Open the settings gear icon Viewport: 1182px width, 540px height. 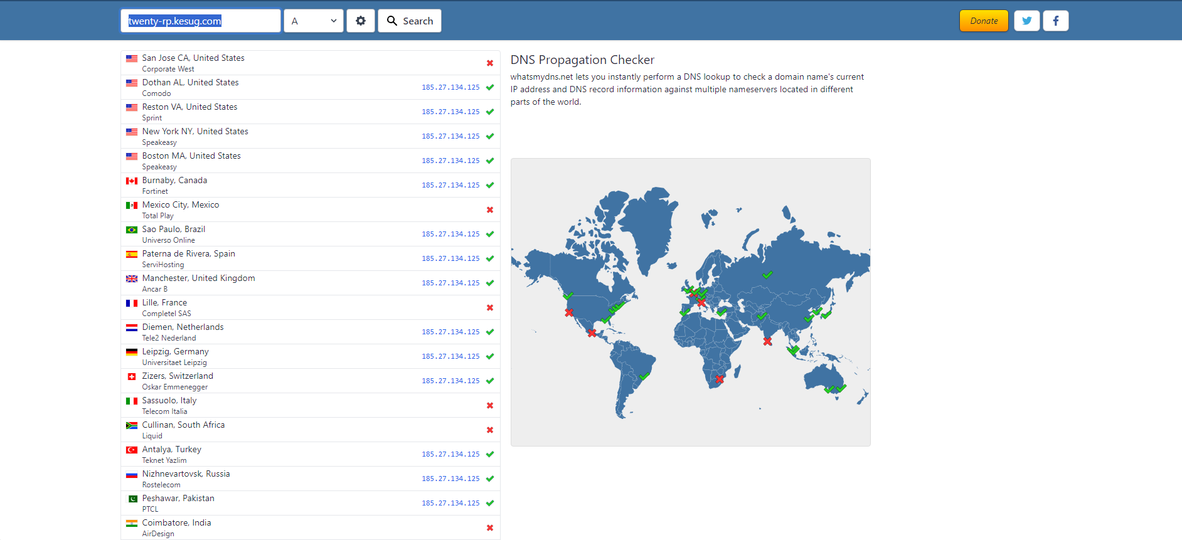coord(361,21)
